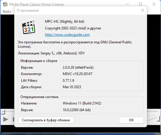Click the Операционная система group label
161x135 pixels.
click(39, 97)
